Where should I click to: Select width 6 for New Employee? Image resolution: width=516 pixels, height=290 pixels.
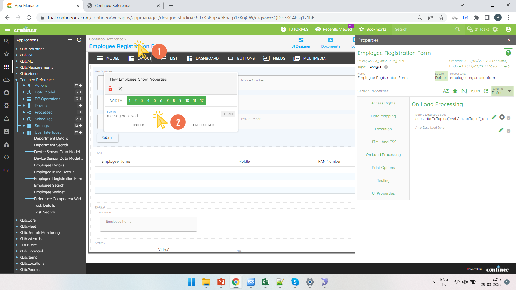click(x=161, y=100)
